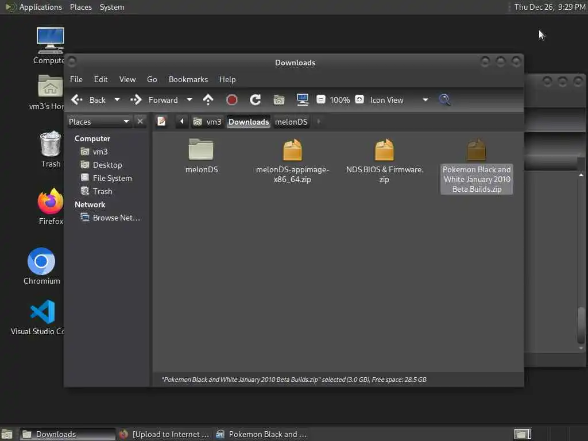Go up to parent folder
This screenshot has width=588, height=441.
208,100
